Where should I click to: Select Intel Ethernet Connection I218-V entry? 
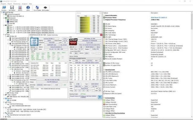[x=20, y=115]
